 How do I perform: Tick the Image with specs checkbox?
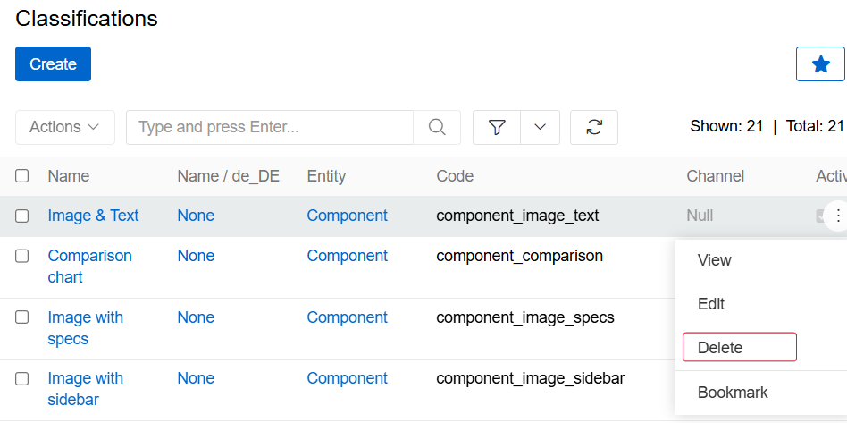click(x=22, y=317)
